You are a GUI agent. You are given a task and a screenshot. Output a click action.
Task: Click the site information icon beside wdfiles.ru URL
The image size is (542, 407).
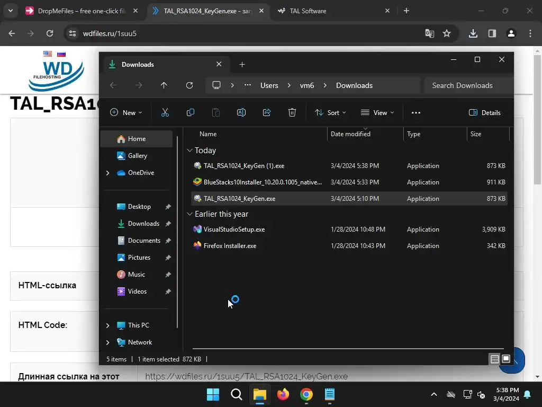coord(73,33)
